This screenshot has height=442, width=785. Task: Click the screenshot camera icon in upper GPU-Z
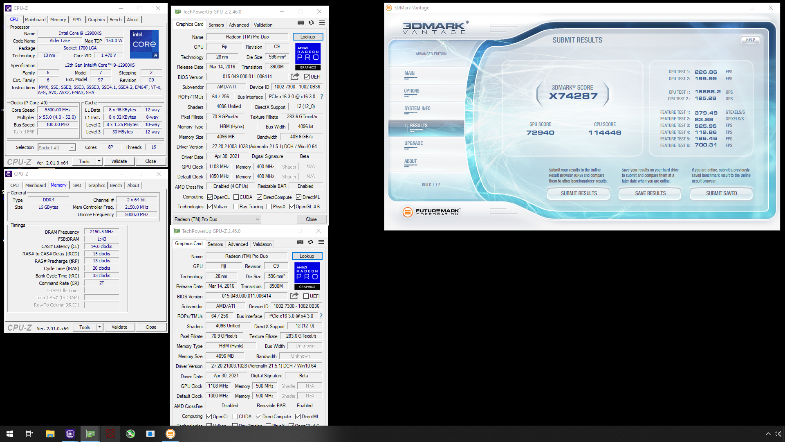301,23
